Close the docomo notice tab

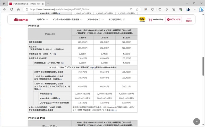tap(43, 4)
